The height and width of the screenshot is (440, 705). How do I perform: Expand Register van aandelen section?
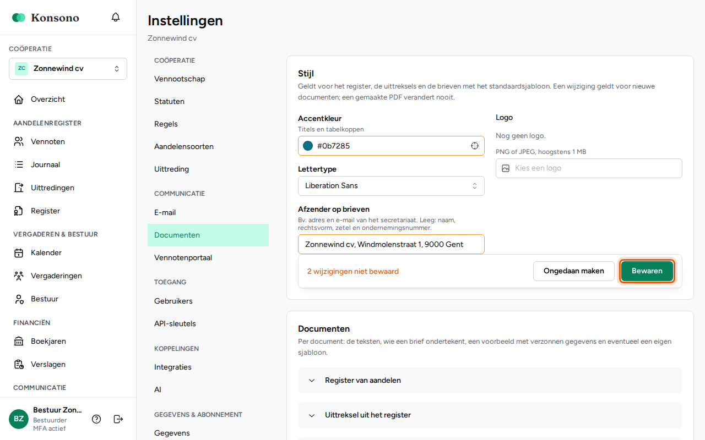490,381
